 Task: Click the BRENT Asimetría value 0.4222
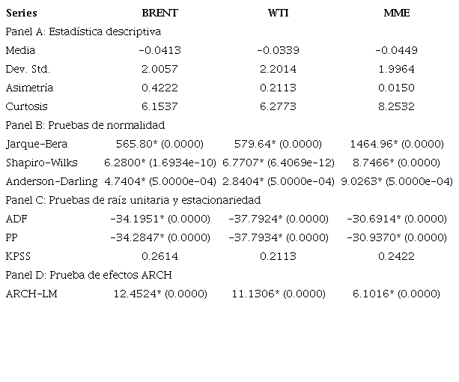pyautogui.click(x=159, y=88)
